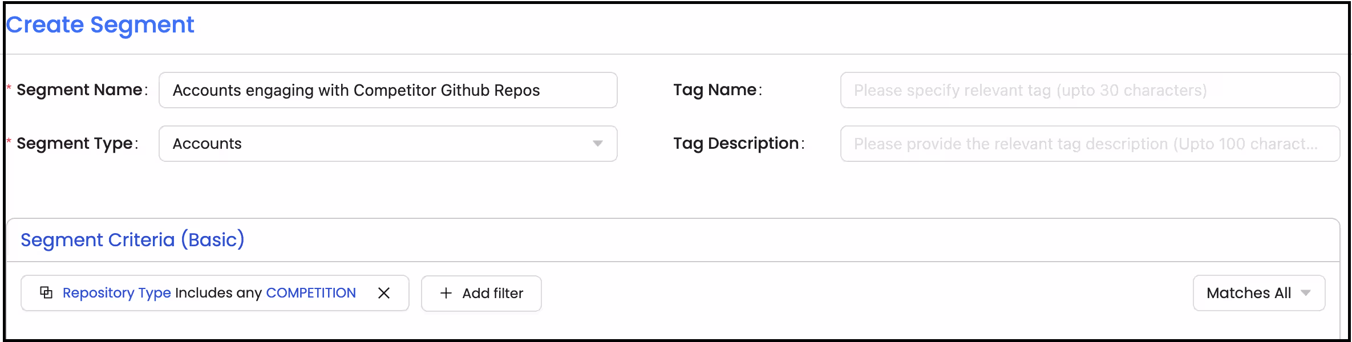
Task: Click the Create Segment heading
Action: (100, 24)
